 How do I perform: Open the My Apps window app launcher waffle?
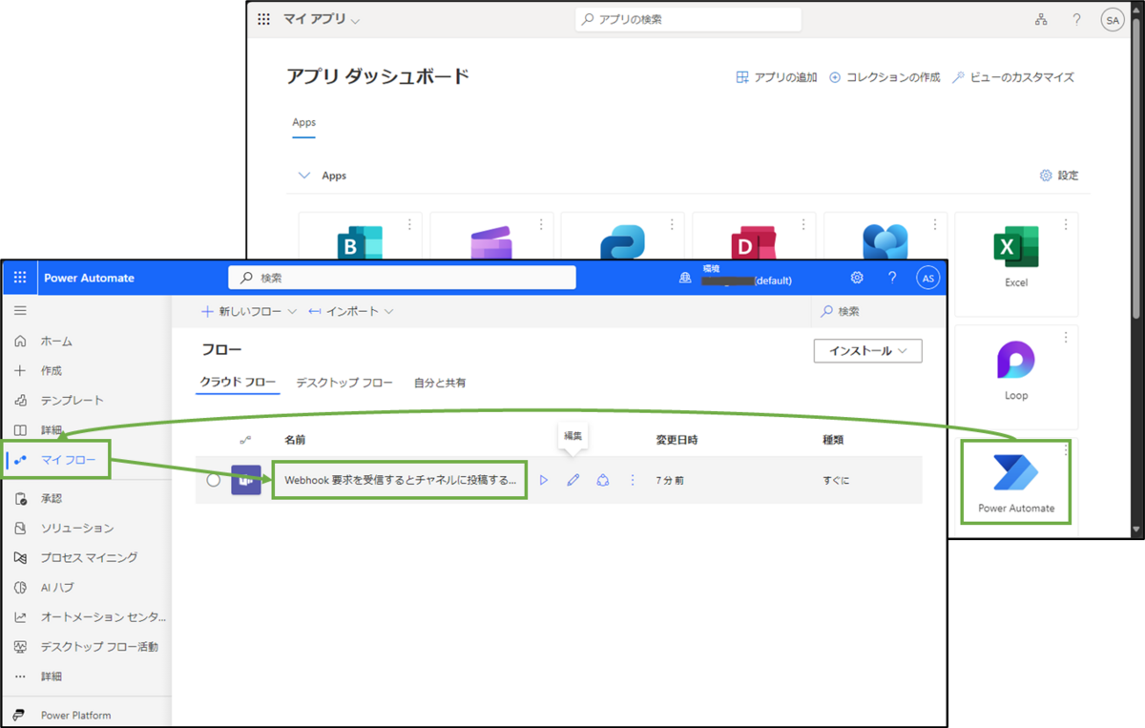[x=264, y=19]
